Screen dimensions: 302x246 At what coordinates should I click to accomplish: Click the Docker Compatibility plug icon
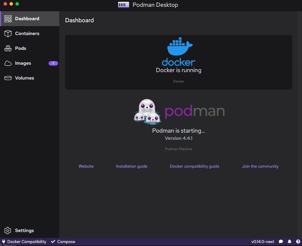point(3,241)
